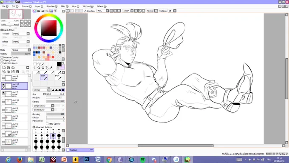Select the rotate view tool
Image resolution: width=289 pixels, height=163 pixels.
click(43, 68)
